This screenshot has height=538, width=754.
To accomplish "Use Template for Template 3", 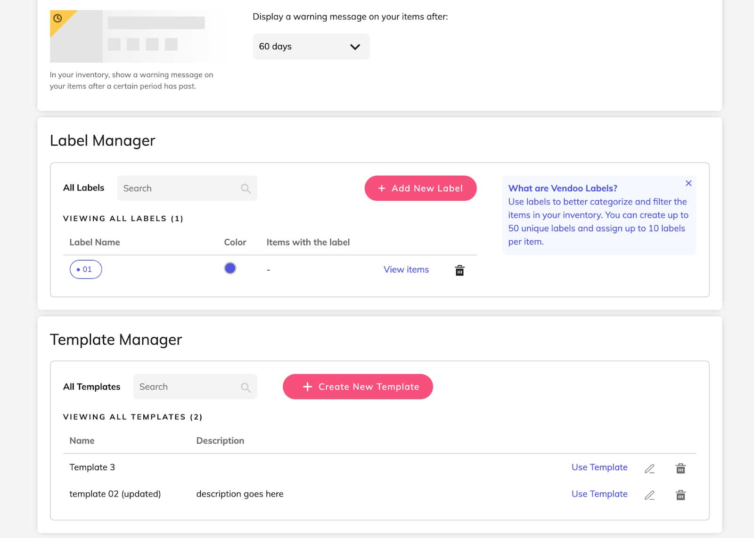I will tap(599, 467).
